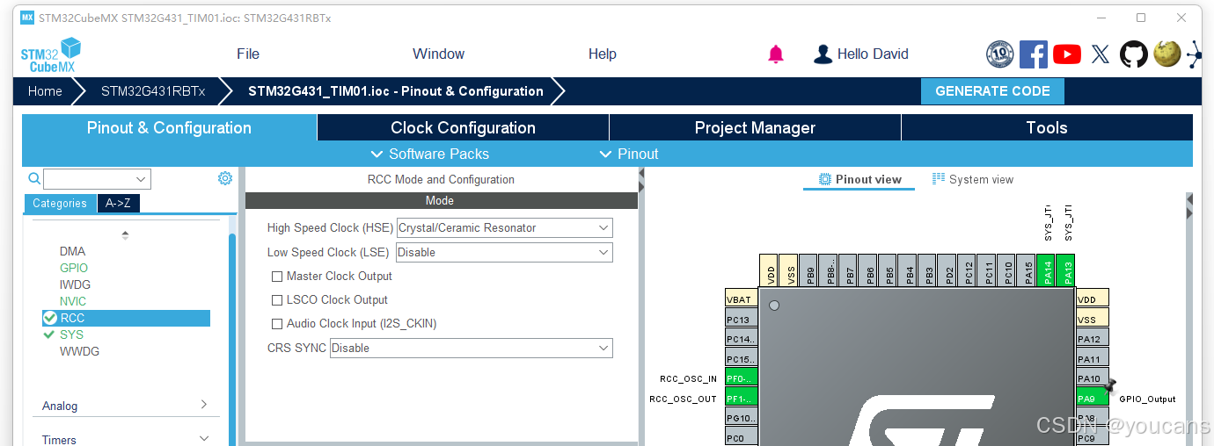
Task: Enable Master Clock Output checkbox
Action: 277,276
